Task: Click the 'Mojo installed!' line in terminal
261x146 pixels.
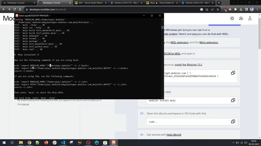Action: coord(27,55)
